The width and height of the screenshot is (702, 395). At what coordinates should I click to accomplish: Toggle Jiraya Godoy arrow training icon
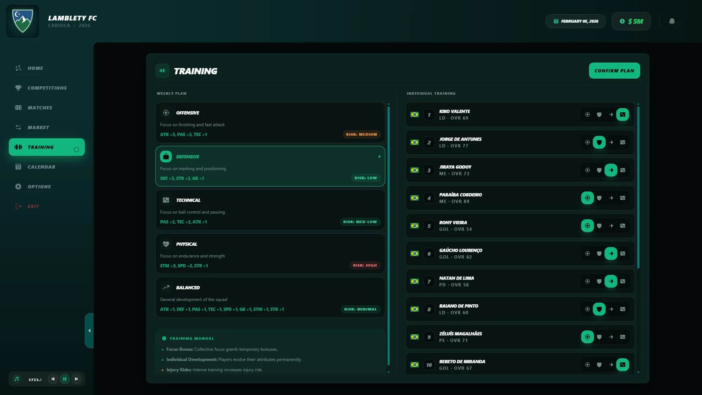(611, 170)
